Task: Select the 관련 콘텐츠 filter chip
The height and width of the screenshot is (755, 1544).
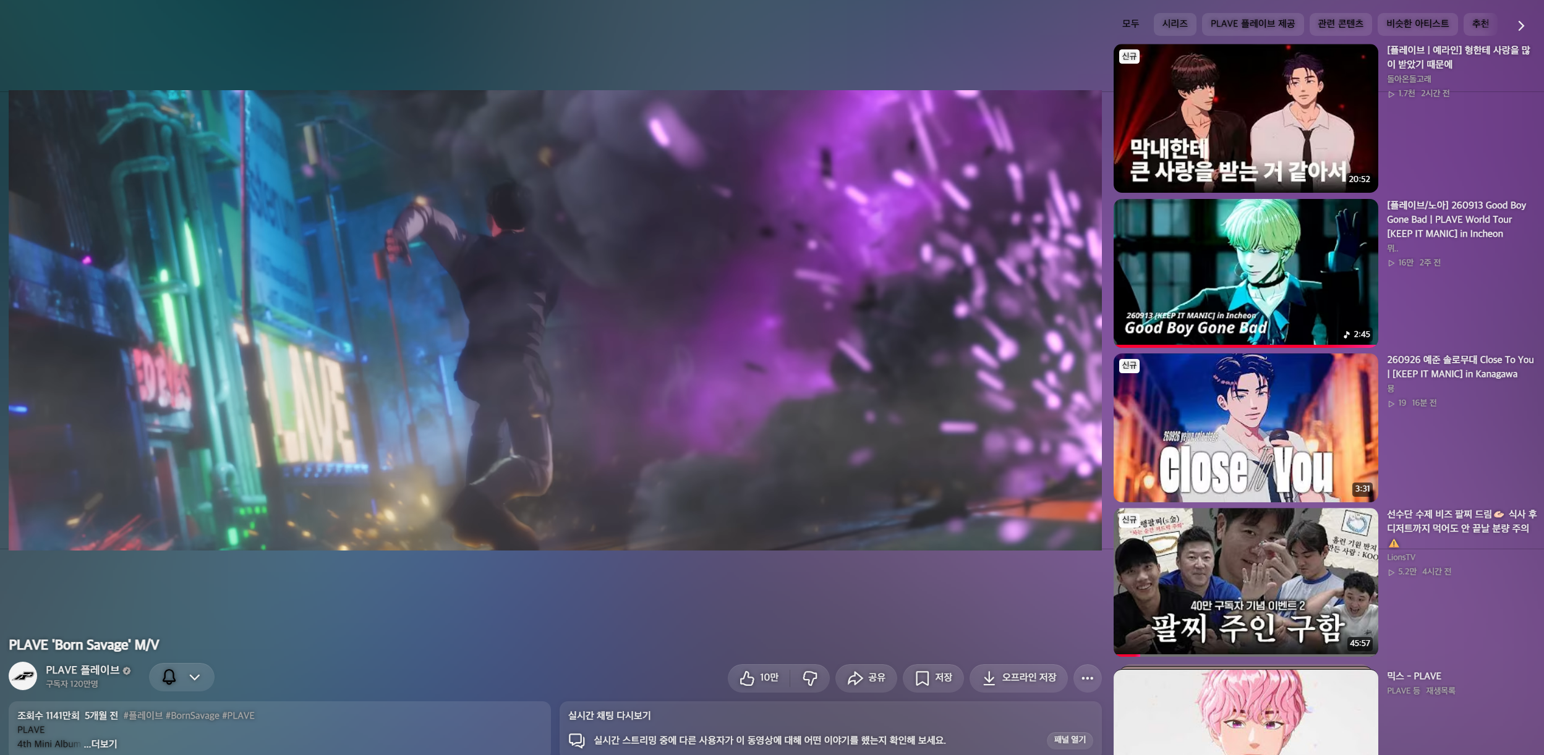Action: pos(1341,24)
